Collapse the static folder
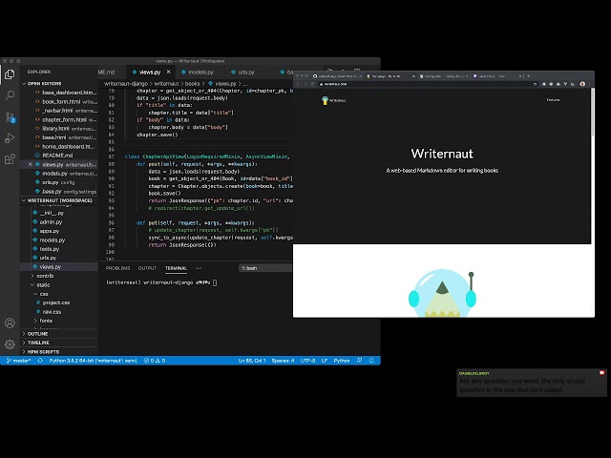Image resolution: width=611 pixels, height=458 pixels. tap(32, 284)
